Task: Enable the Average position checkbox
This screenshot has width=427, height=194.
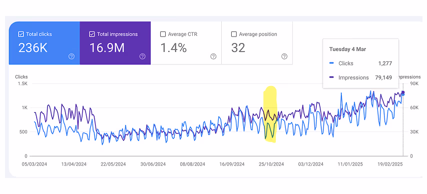Action: click(x=234, y=34)
